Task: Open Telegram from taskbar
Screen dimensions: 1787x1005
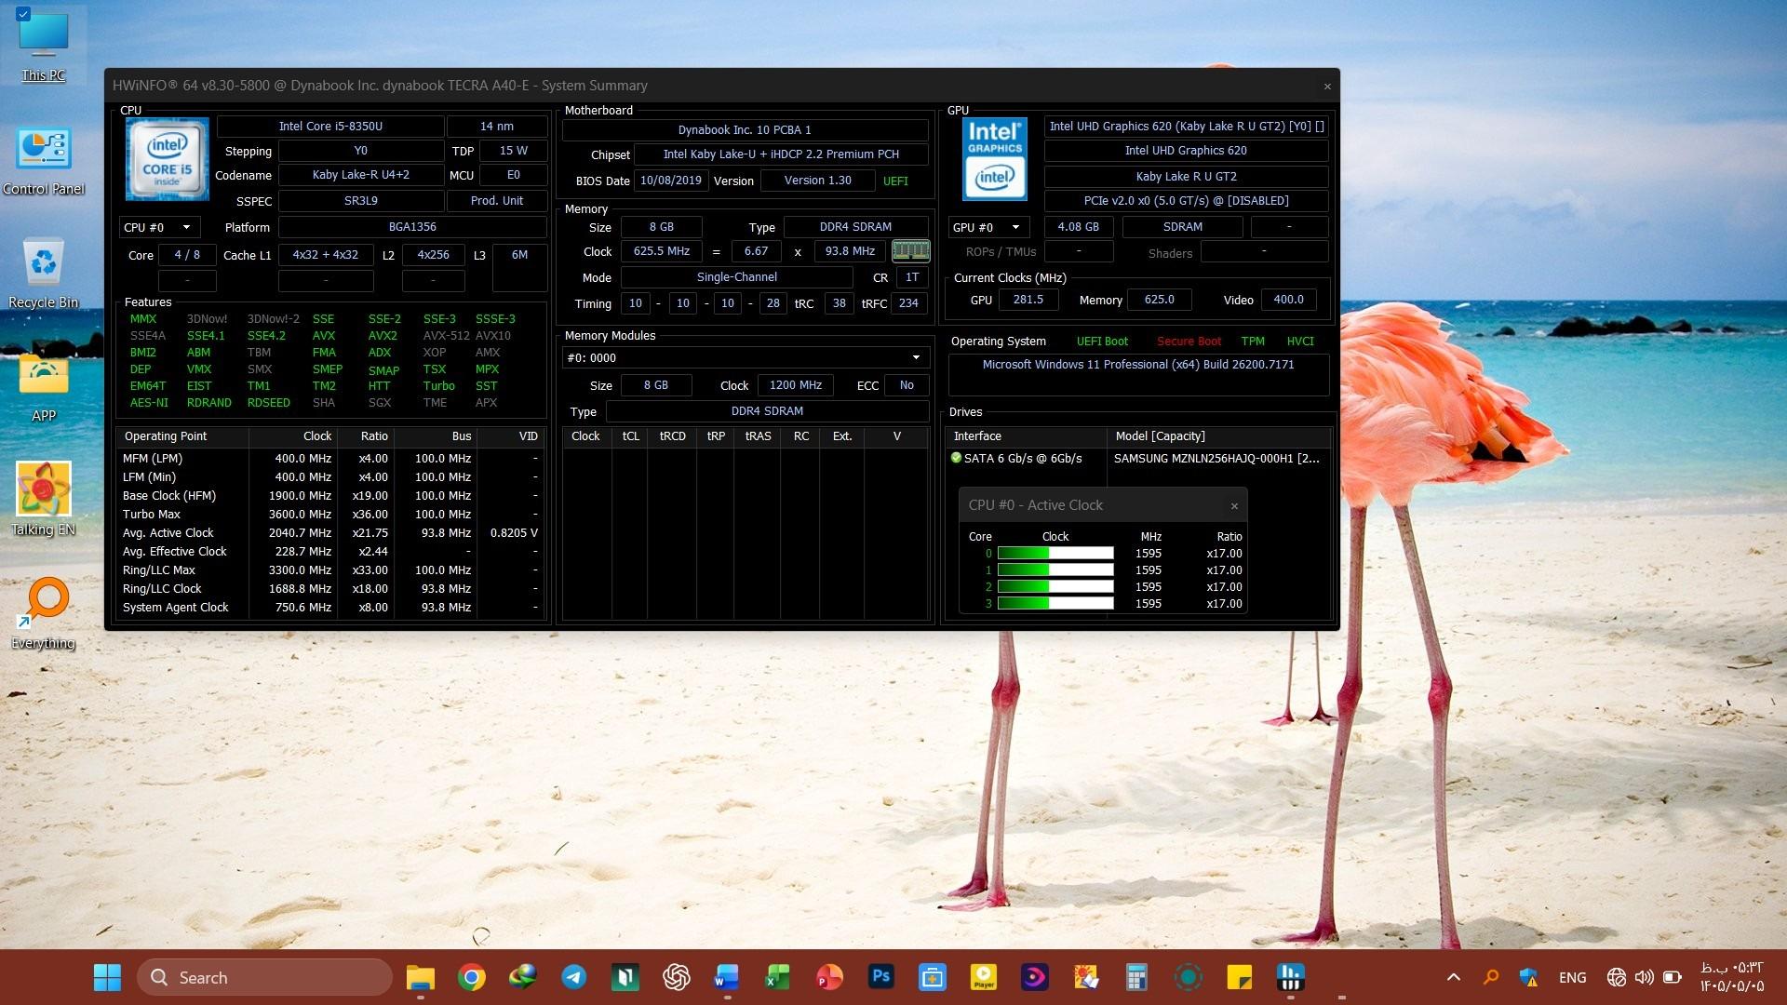Action: click(x=574, y=977)
